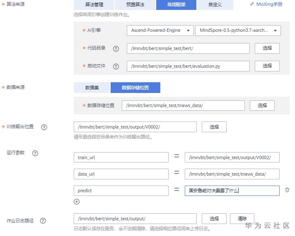Click 选择 button for 代码目录

click(267, 48)
